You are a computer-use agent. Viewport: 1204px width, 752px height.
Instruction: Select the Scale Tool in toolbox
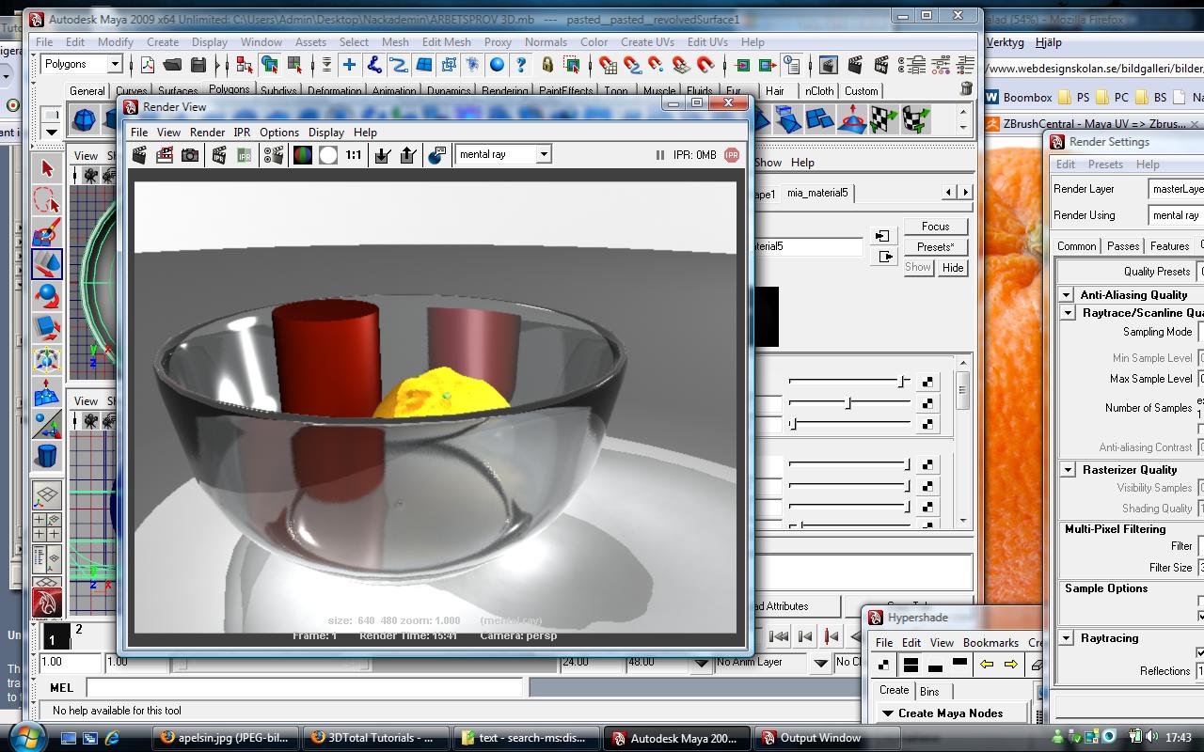click(47, 328)
